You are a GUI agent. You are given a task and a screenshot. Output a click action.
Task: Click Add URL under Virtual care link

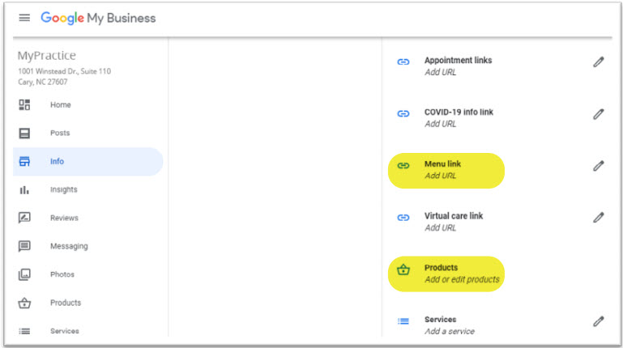[440, 227]
